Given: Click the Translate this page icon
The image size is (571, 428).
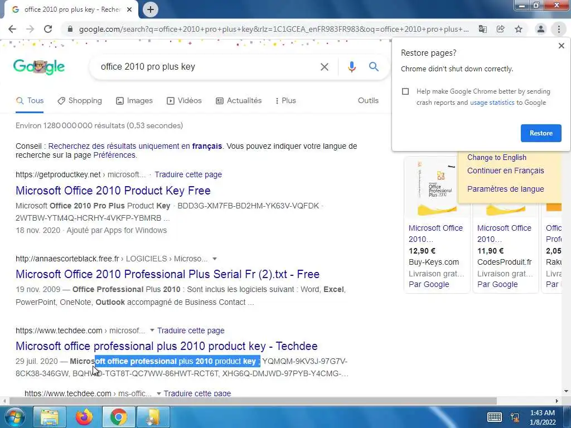Looking at the screenshot, I should [x=483, y=29].
